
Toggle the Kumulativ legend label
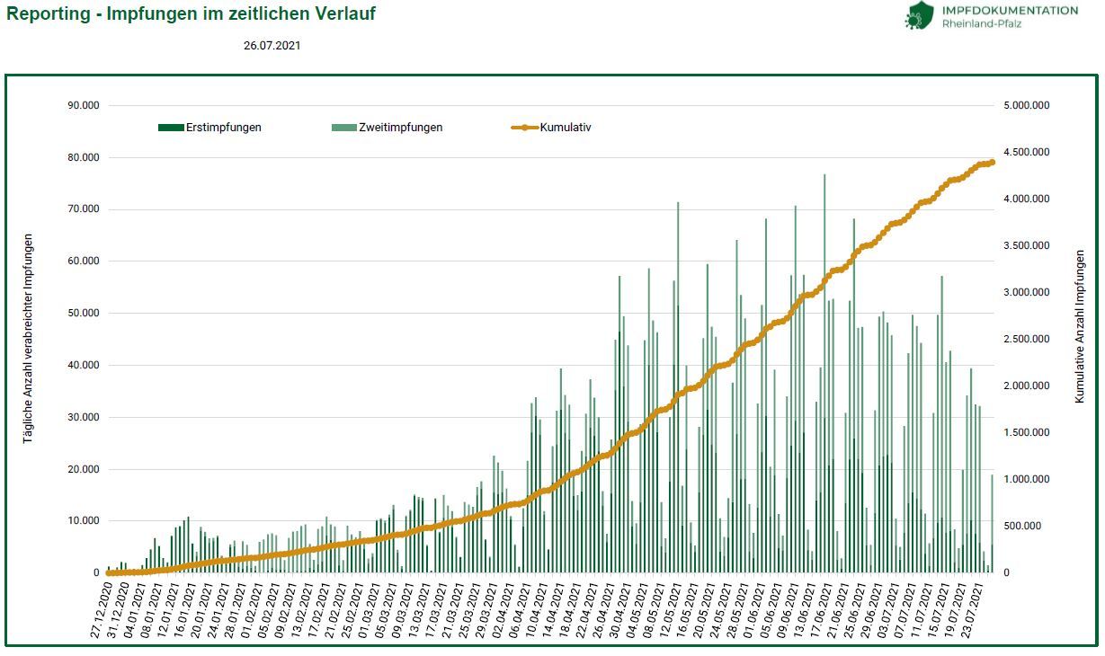(566, 128)
